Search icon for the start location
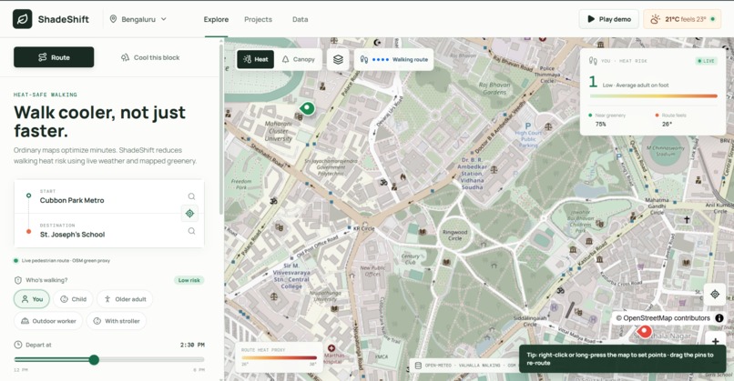The width and height of the screenshot is (734, 381). 191,196
